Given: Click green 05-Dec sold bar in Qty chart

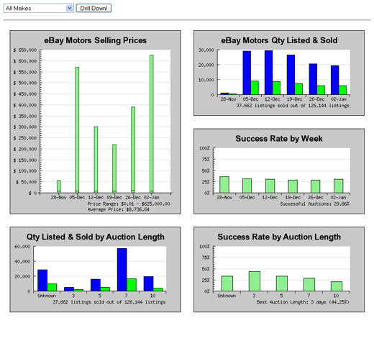Looking at the screenshot, I should tap(255, 88).
